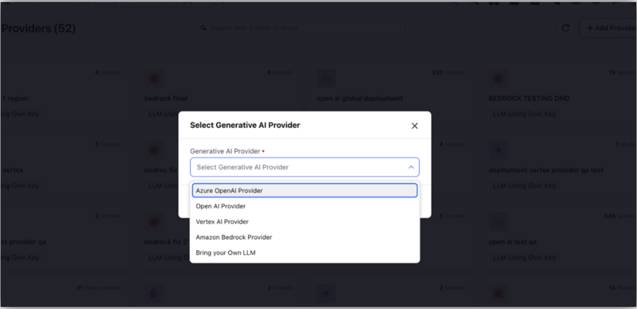Close the Select Generative AI Provider dialog
This screenshot has width=637, height=309.
tap(414, 126)
